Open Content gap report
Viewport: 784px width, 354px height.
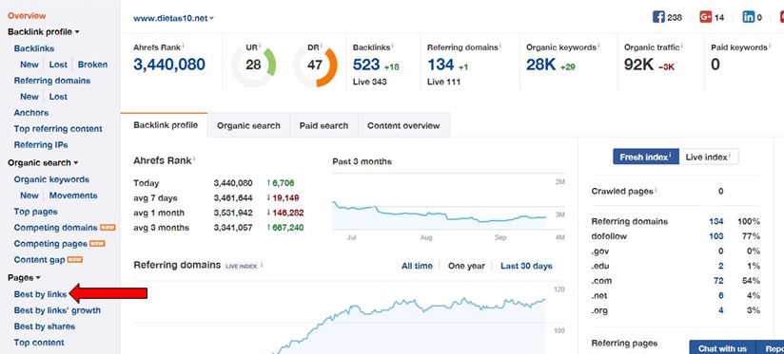[40, 260]
